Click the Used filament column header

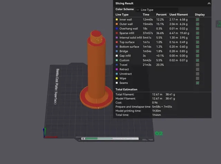click(x=179, y=14)
